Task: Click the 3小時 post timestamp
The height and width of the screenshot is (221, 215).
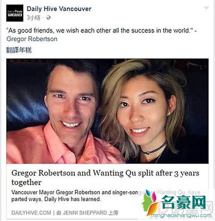Action: (34, 18)
